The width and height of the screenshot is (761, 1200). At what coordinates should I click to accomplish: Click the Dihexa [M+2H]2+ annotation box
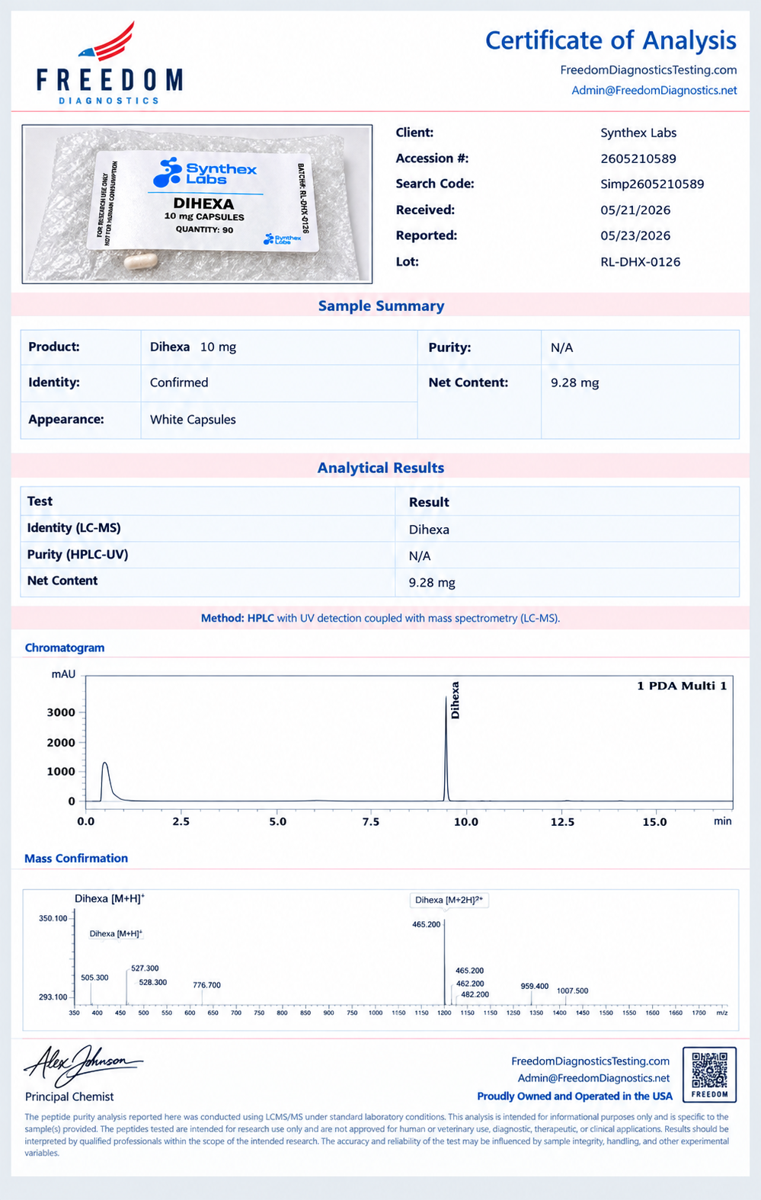point(449,900)
